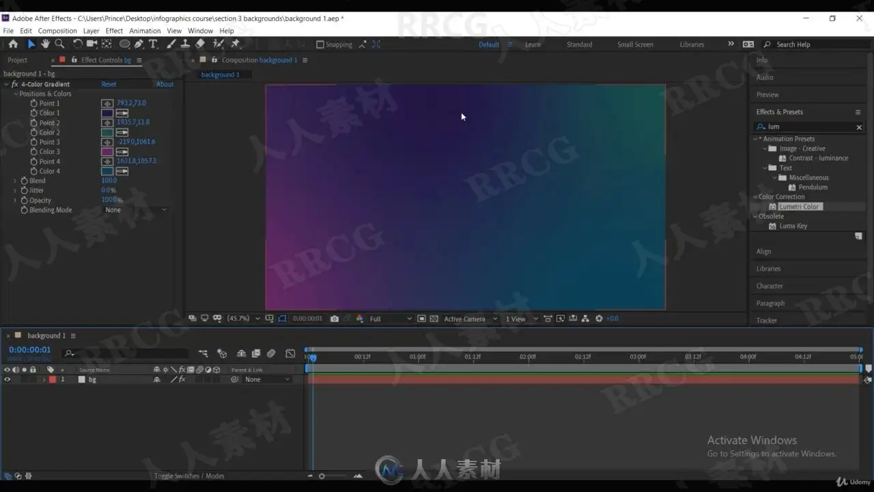Hide the bg layer with eye toggle

(7, 379)
